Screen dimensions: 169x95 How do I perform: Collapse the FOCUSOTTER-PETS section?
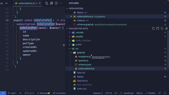pos(67,28)
